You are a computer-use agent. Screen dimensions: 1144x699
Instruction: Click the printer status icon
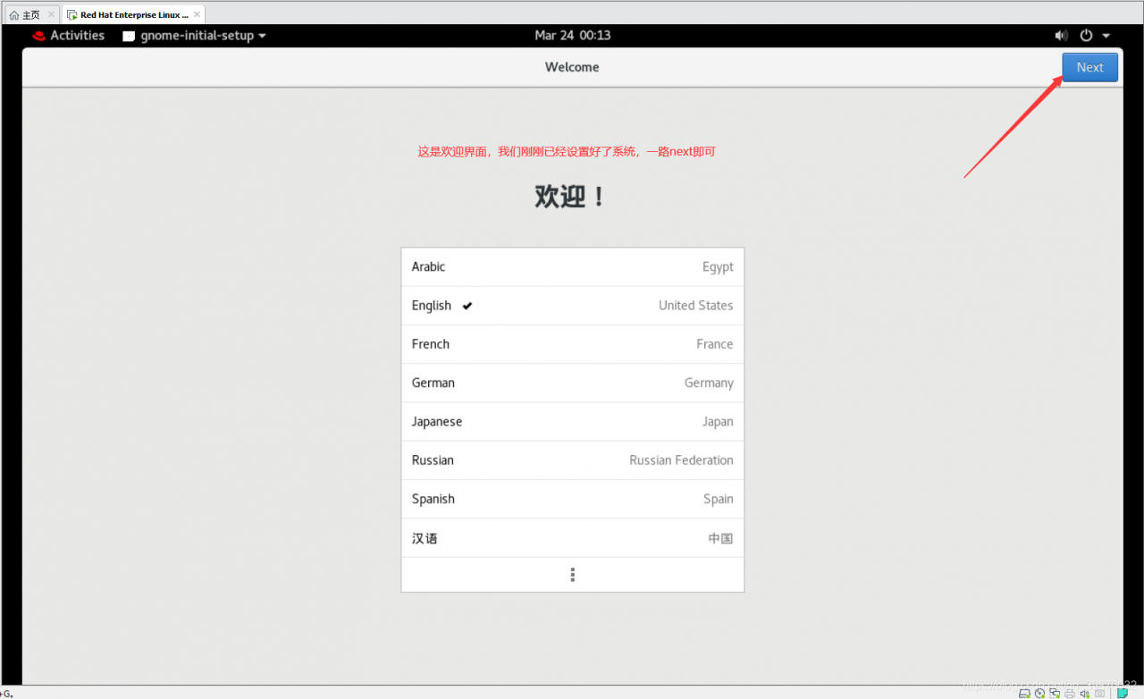pyautogui.click(x=1070, y=693)
